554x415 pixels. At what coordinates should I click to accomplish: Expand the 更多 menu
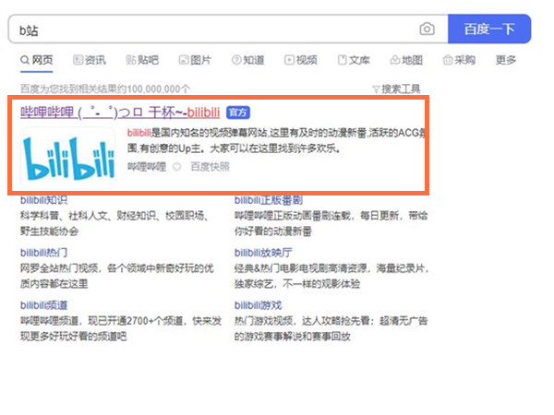506,60
